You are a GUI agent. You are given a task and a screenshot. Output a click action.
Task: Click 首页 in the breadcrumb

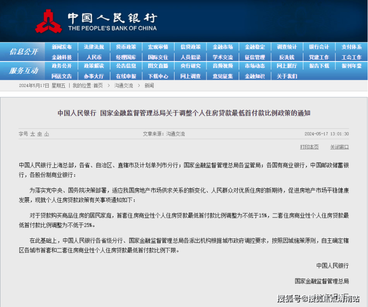click(98, 85)
